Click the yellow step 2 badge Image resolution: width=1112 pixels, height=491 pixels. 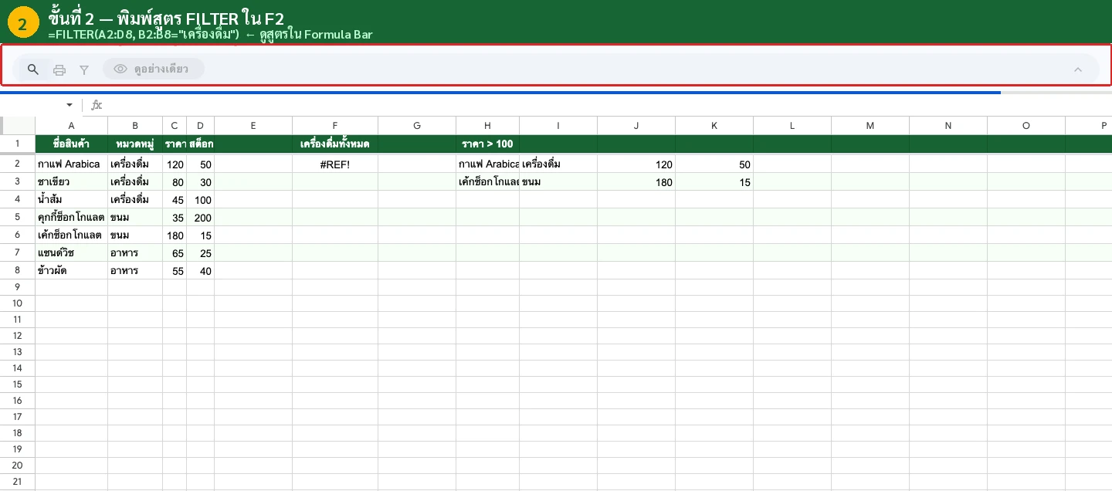point(22,24)
